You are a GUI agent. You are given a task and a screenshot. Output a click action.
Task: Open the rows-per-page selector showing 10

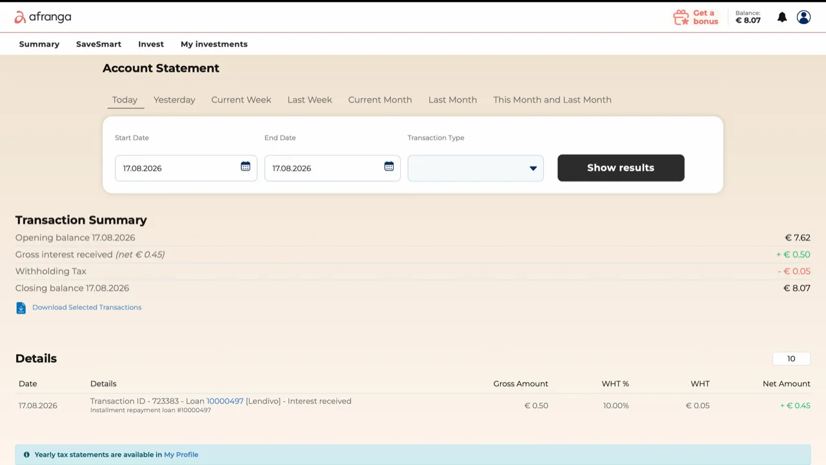791,358
